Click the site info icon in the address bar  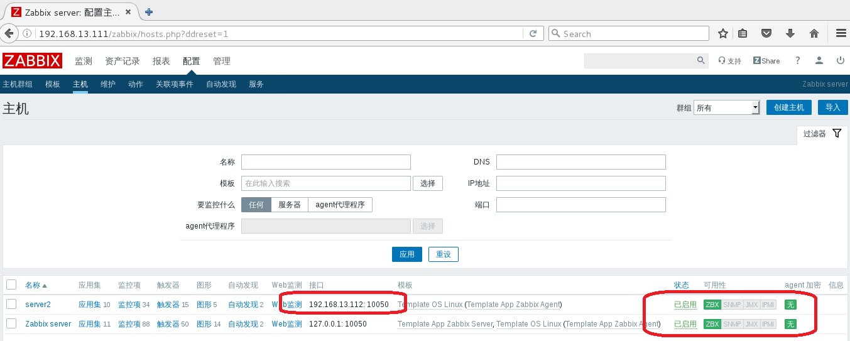[x=27, y=33]
